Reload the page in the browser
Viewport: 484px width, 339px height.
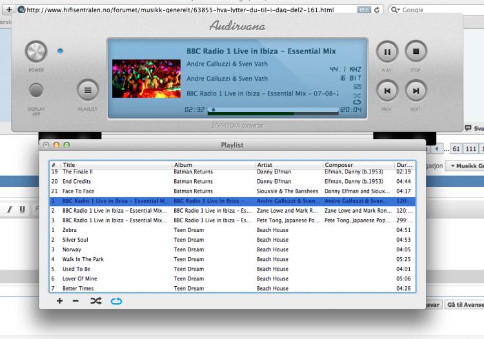(377, 10)
